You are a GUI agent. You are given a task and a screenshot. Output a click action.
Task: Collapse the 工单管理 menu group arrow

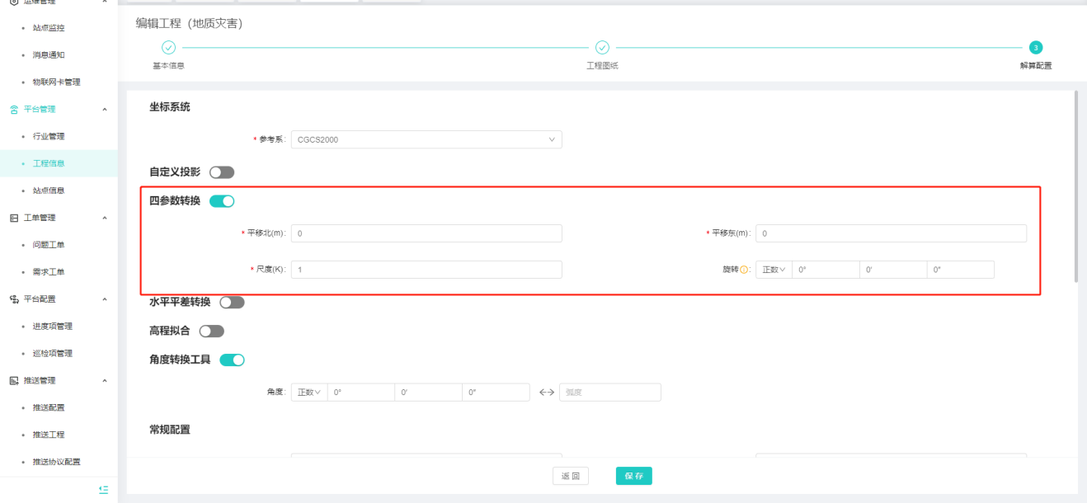pyautogui.click(x=104, y=218)
